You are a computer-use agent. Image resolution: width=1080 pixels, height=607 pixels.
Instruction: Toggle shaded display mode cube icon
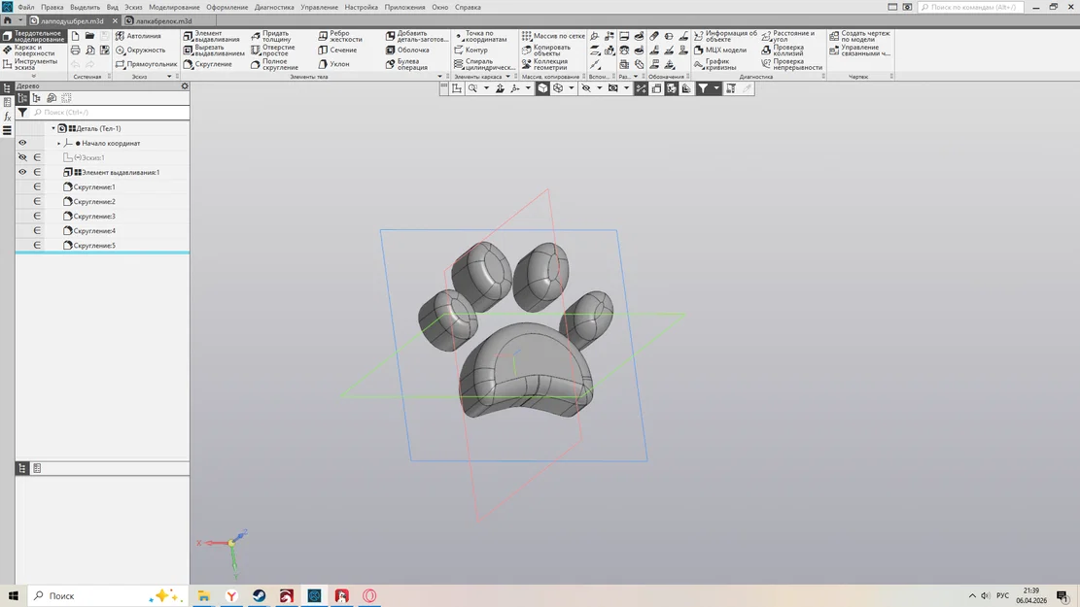(542, 88)
